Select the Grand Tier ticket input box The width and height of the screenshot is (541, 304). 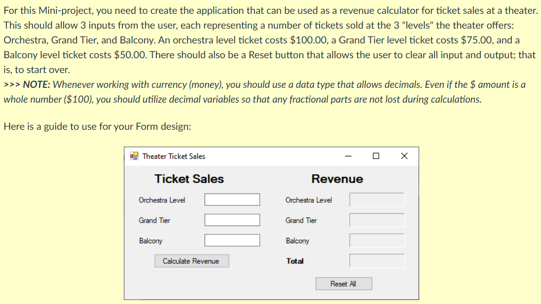[232, 220]
